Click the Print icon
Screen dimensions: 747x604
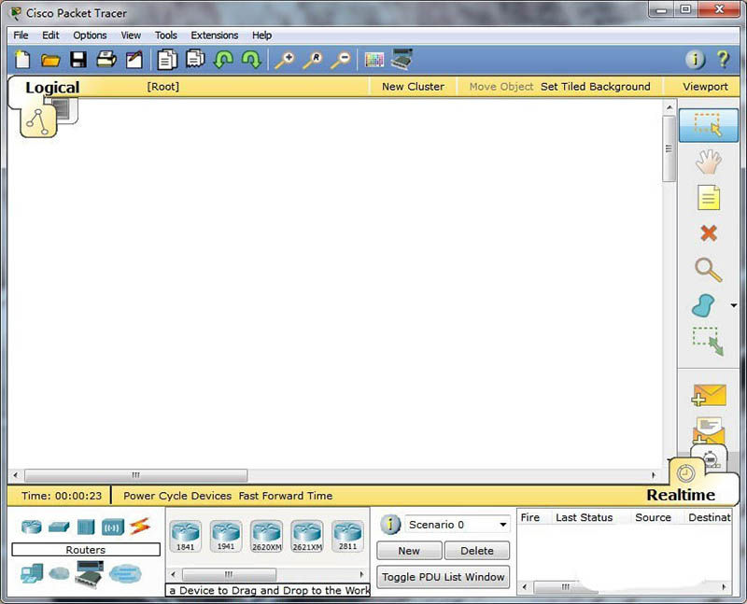(106, 60)
